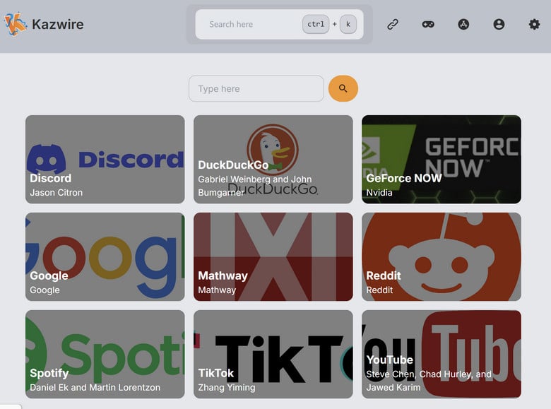Image resolution: width=551 pixels, height=409 pixels.
Task: Click the k shortcut key badge
Action: click(348, 24)
